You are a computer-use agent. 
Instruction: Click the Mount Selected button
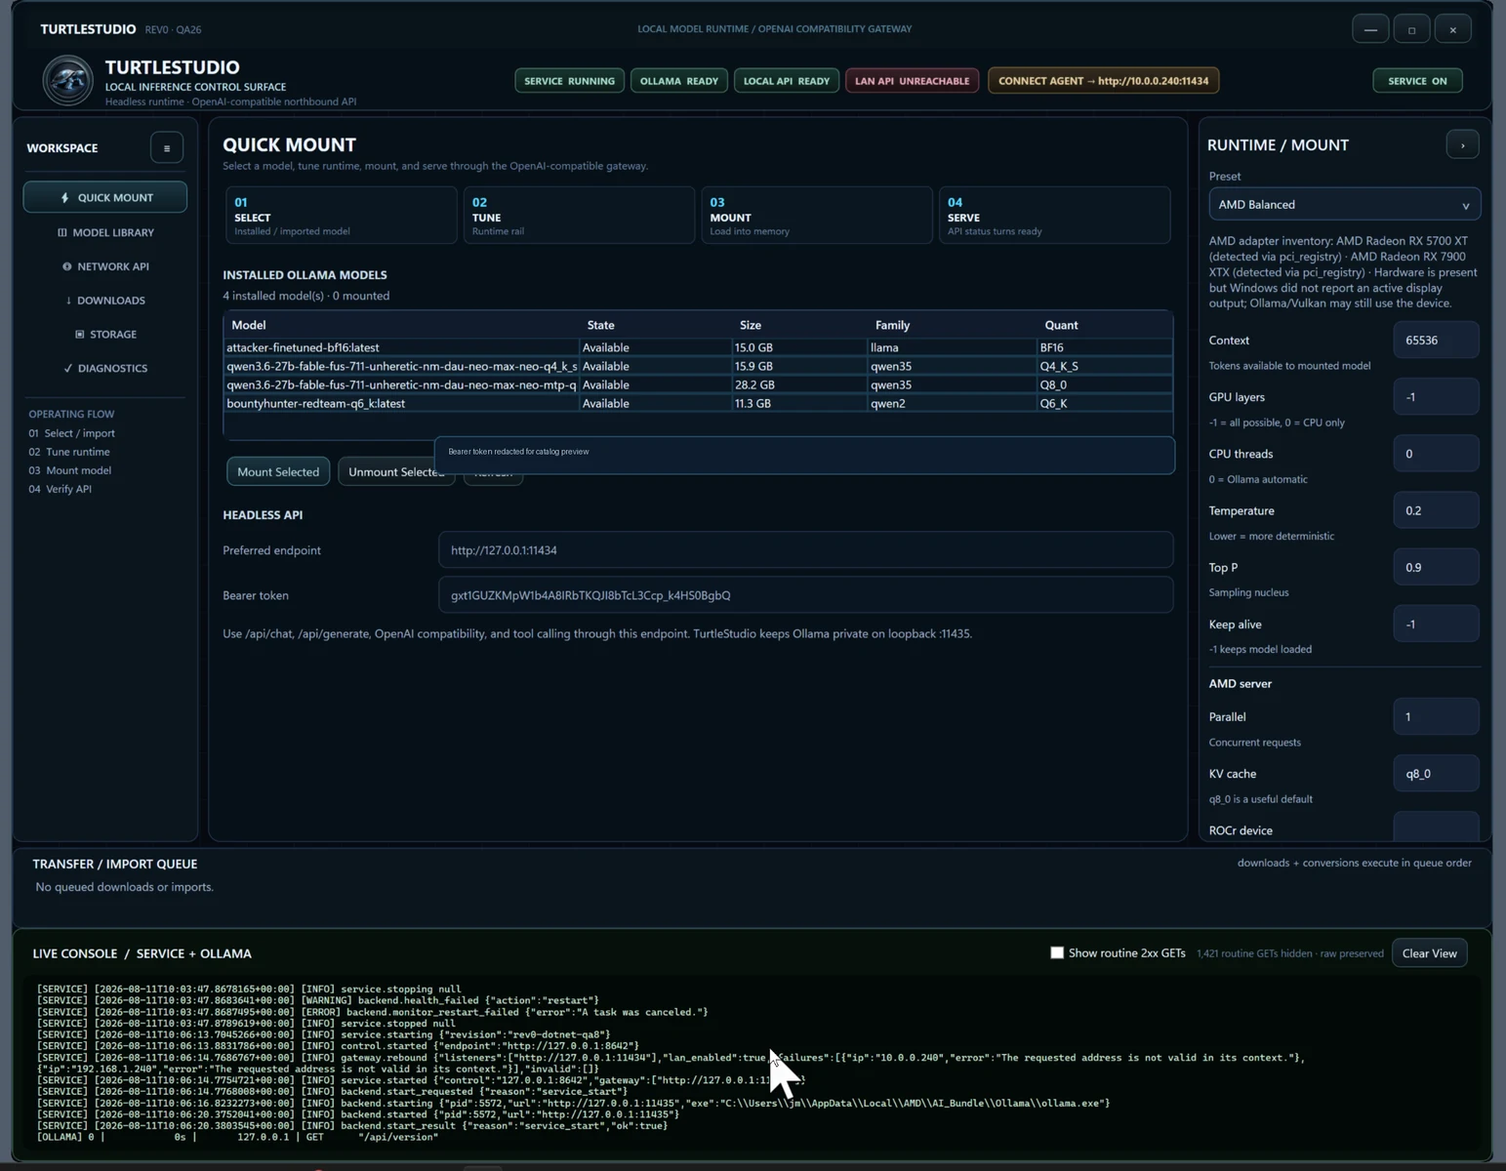(278, 472)
